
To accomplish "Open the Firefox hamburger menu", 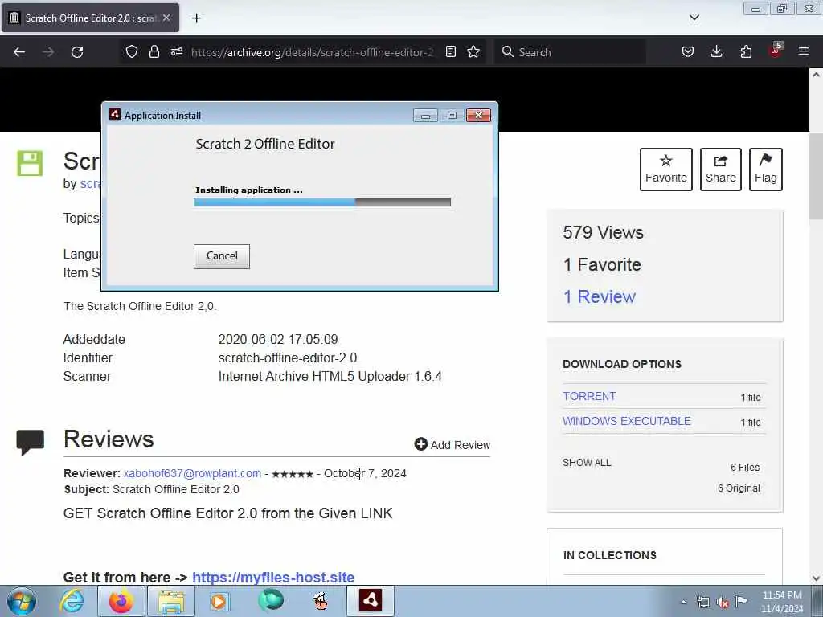I will coord(804,51).
